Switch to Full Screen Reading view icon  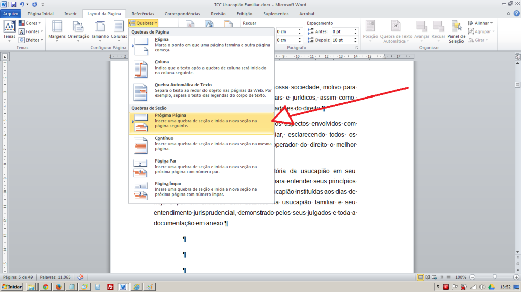pyautogui.click(x=427, y=277)
